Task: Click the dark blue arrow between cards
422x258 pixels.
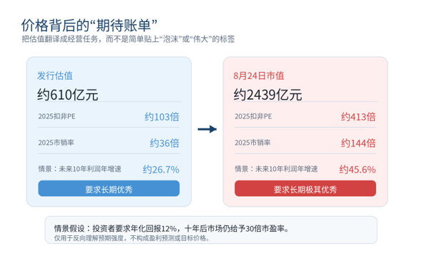Action: click(x=207, y=129)
